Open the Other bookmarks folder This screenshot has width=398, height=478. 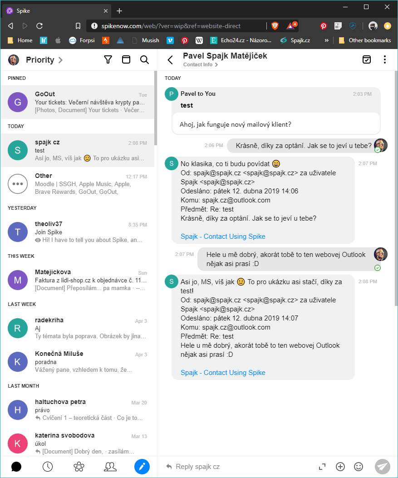tap(365, 40)
